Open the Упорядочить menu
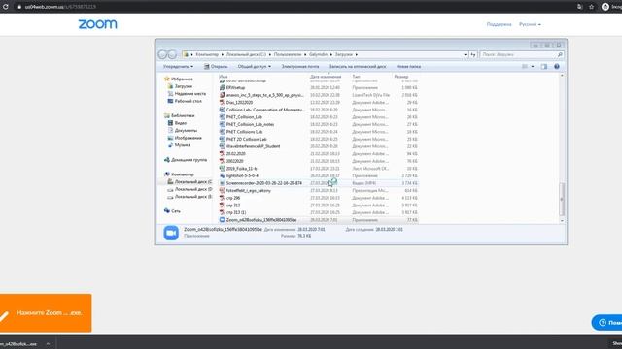 178,67
